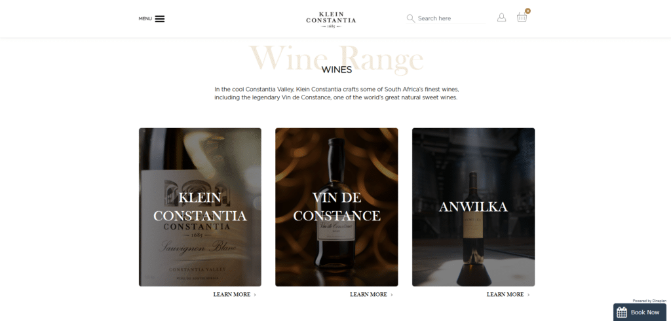Image resolution: width=671 pixels, height=321 pixels.
Task: Click the cart item count badge
Action: coord(527,11)
